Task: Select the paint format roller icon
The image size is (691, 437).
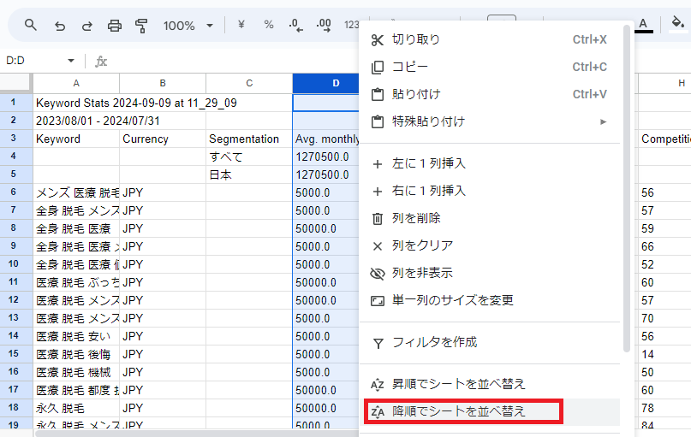Action: (142, 26)
